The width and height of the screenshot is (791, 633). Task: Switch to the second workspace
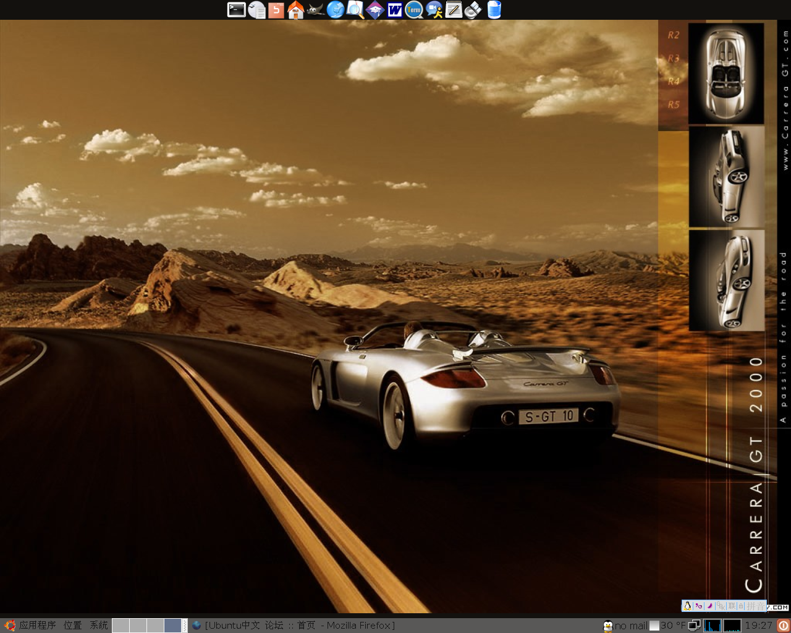pos(138,626)
